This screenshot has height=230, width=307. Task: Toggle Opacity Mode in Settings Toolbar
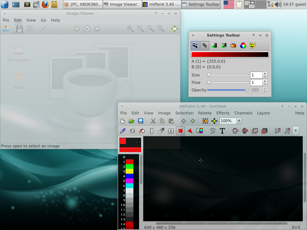(204, 46)
